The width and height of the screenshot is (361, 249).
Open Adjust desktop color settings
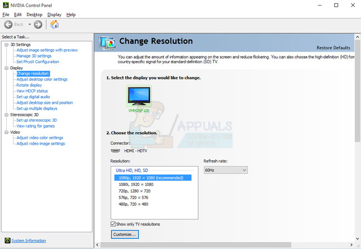click(x=42, y=79)
